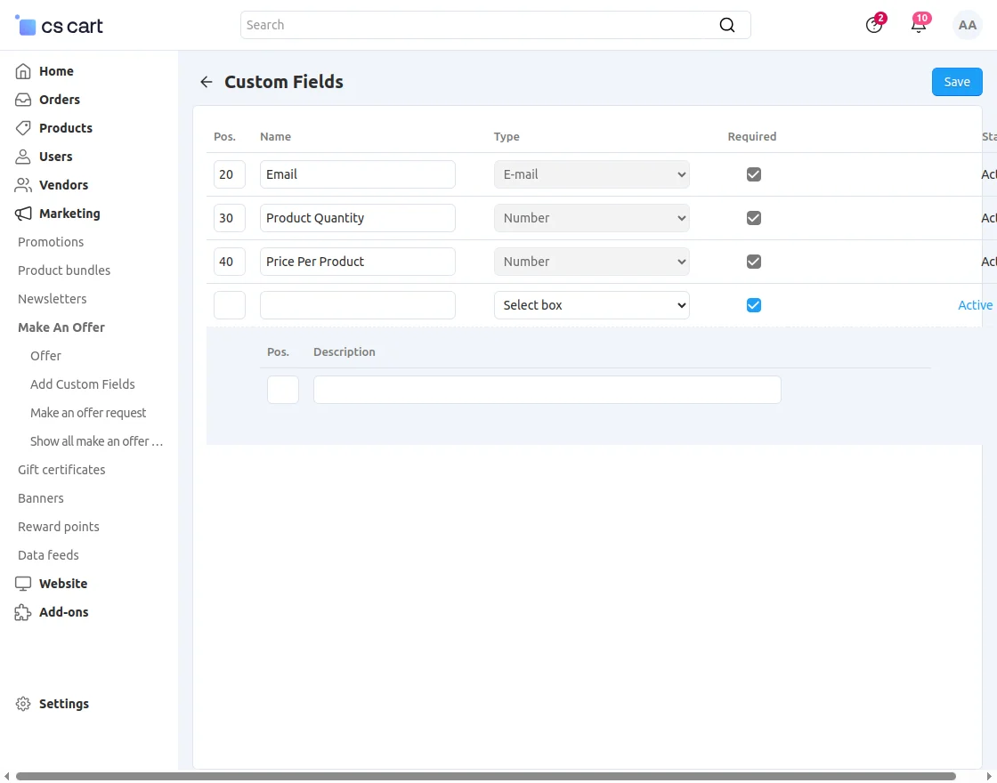Click the Settings gear icon in sidebar
The image size is (997, 783).
click(x=23, y=704)
